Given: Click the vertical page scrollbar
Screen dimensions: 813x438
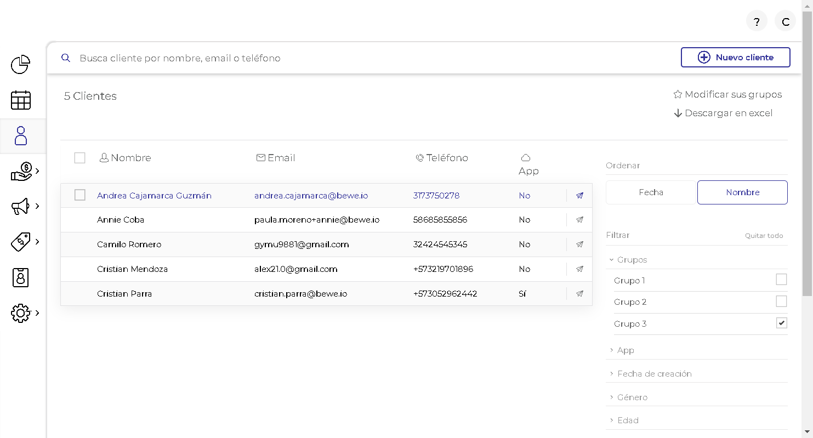Looking at the screenshot, I should [807, 153].
